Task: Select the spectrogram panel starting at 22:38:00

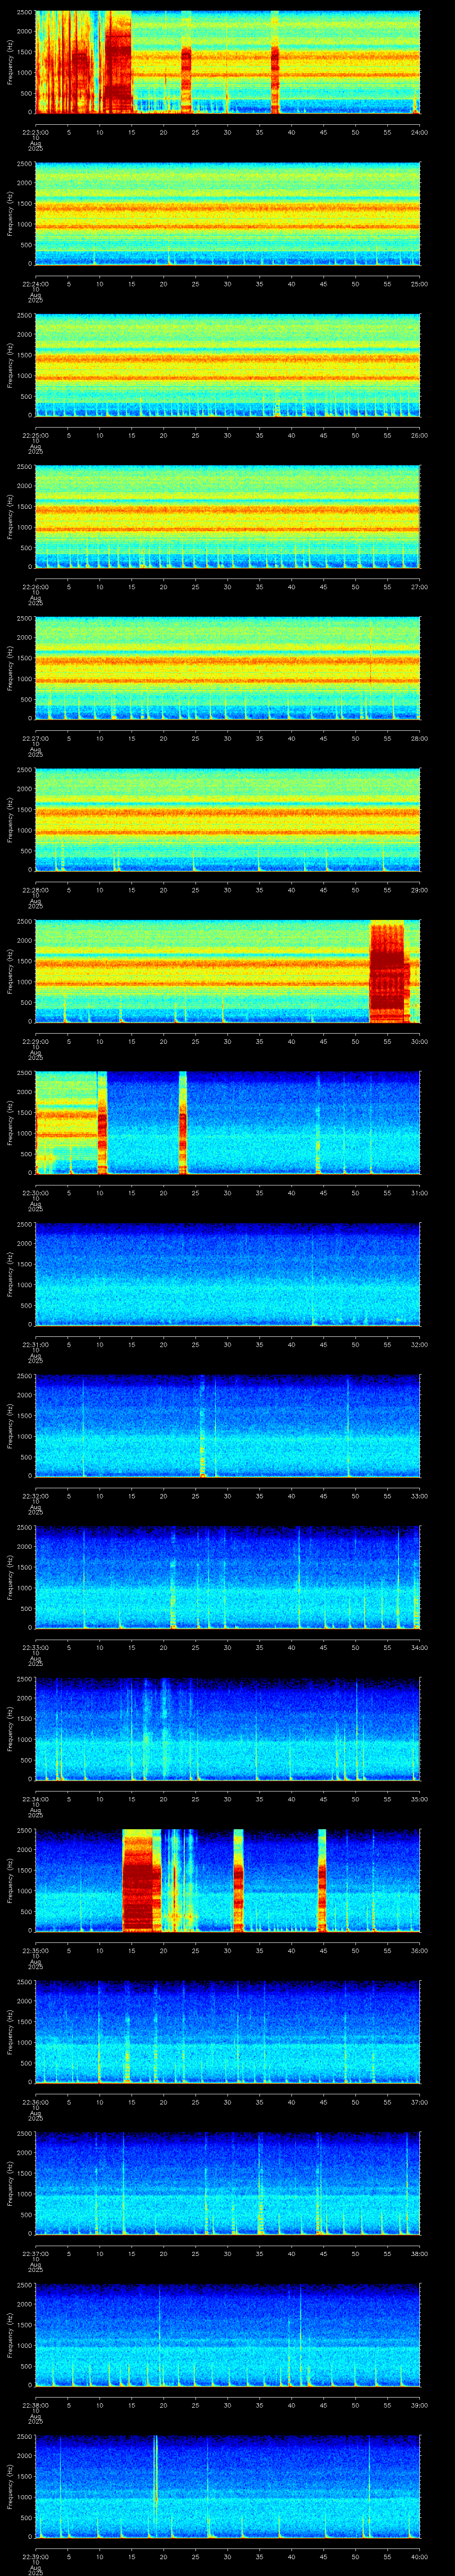Action: click(228, 2335)
